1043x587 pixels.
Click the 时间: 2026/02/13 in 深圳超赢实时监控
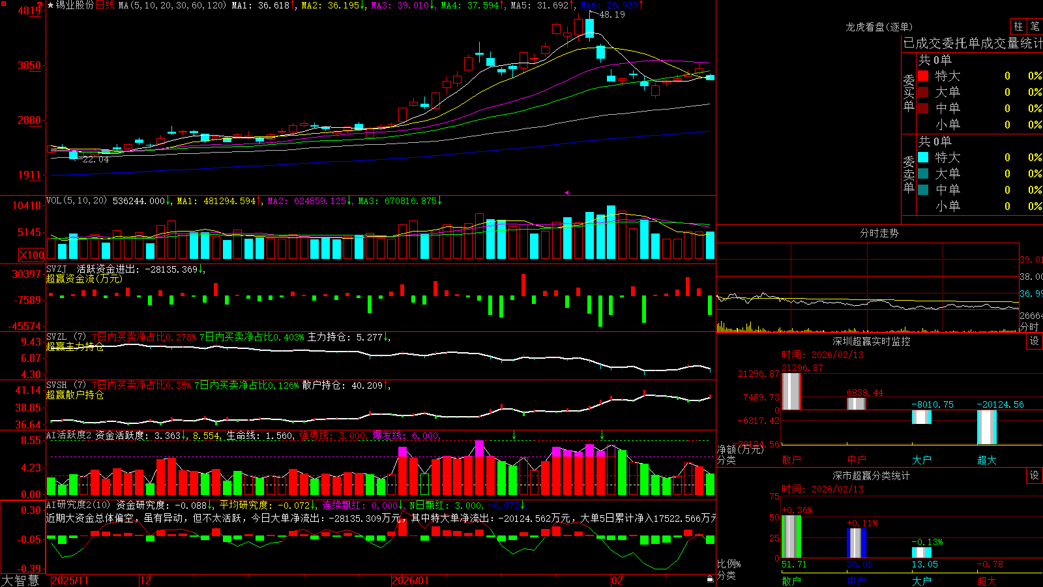coord(823,355)
